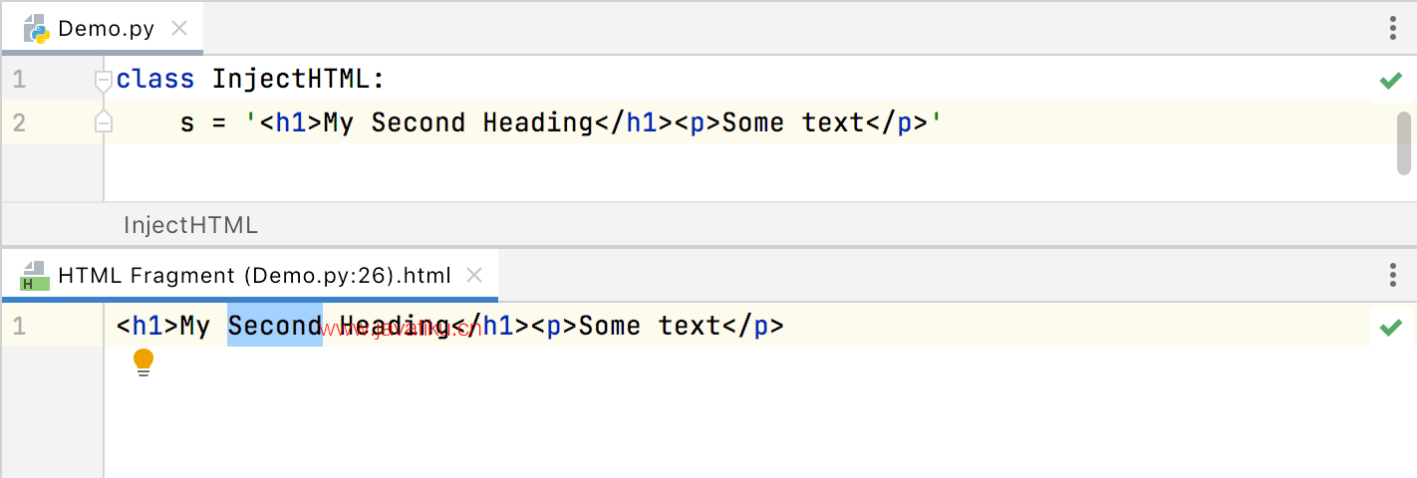The height and width of the screenshot is (478, 1417).
Task: Collapse the InjectHTML class fold marker
Action: (x=103, y=80)
